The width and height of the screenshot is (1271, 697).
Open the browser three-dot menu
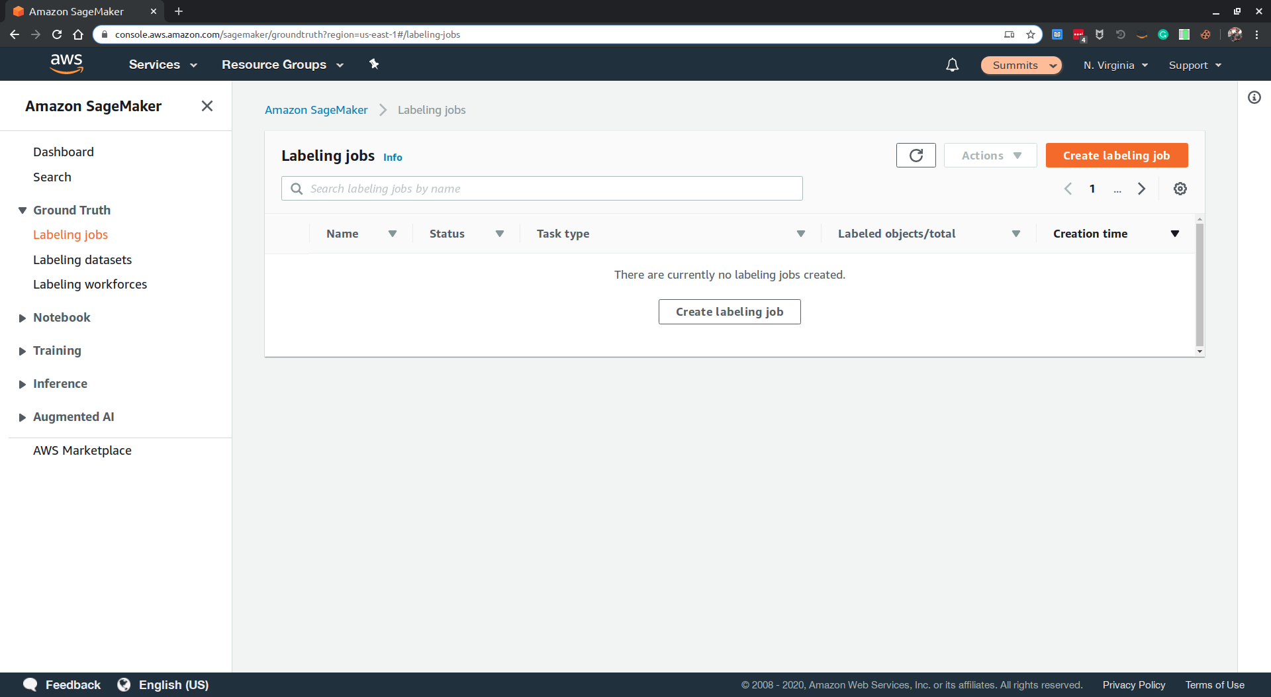coord(1256,34)
